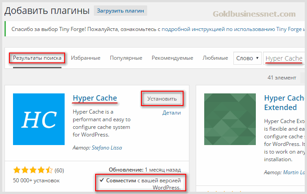Click the Добавить плагины heading
The image size is (307, 194).
pos(47,11)
